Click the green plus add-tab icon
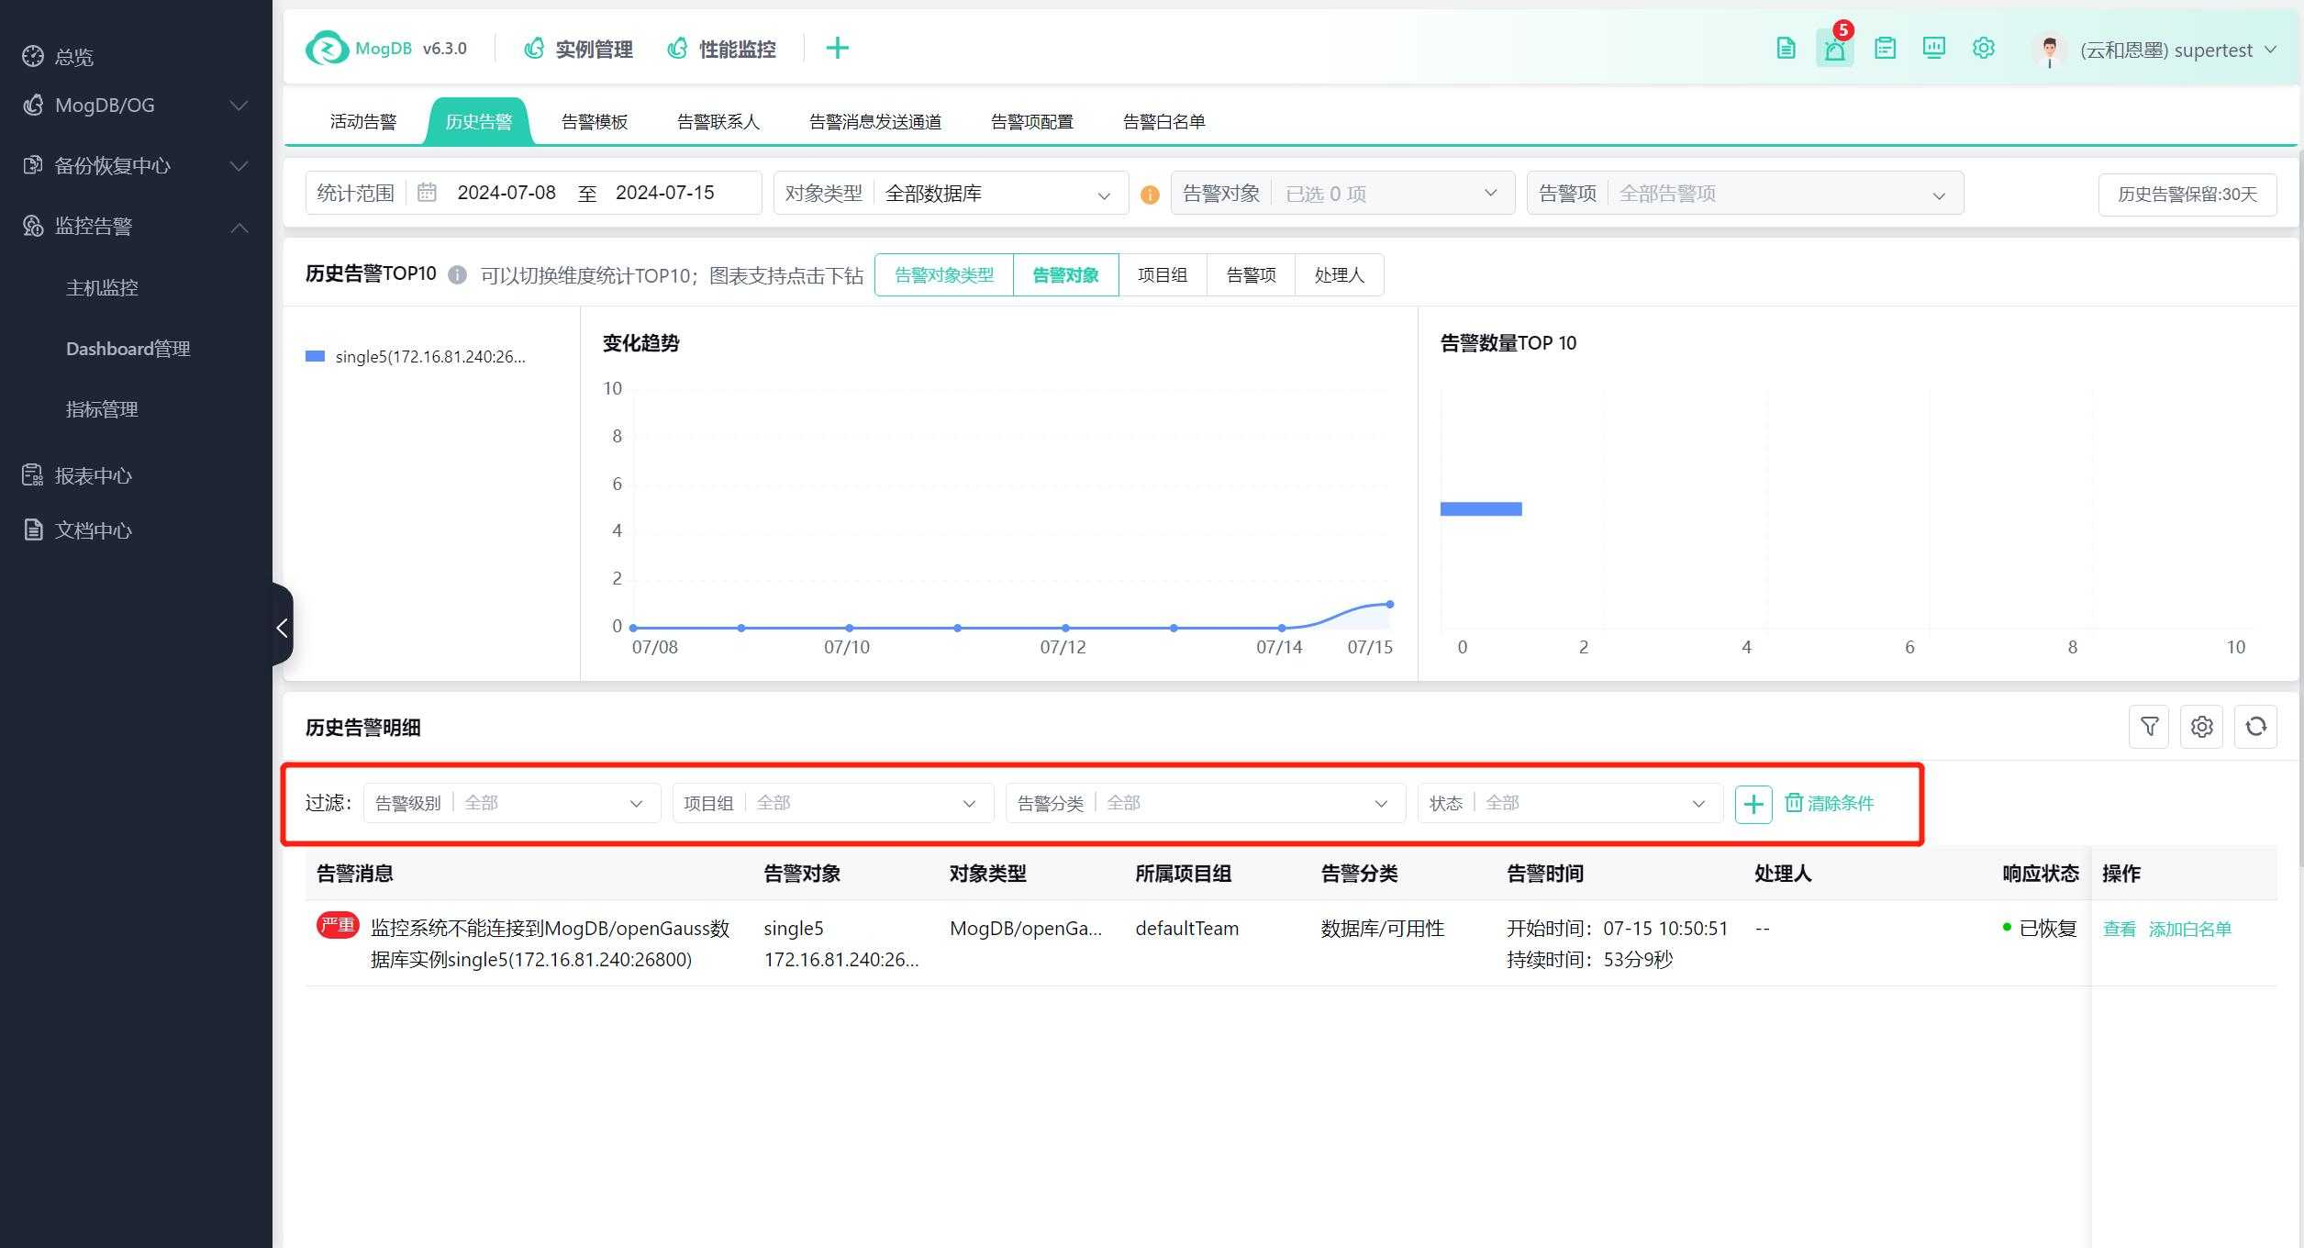The width and height of the screenshot is (2304, 1248). 837,48
